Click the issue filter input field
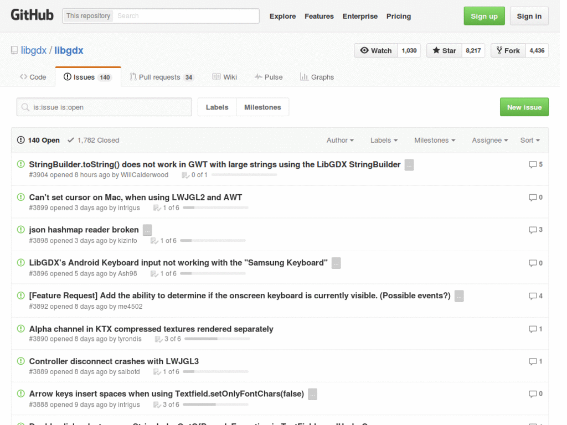 point(104,107)
